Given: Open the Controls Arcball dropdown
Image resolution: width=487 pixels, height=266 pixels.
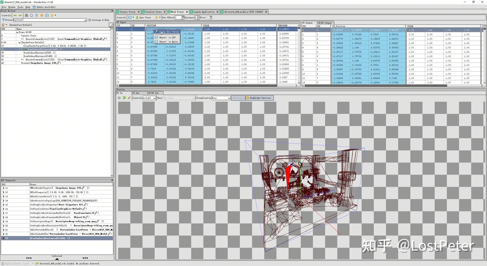Looking at the screenshot, I should (x=150, y=98).
